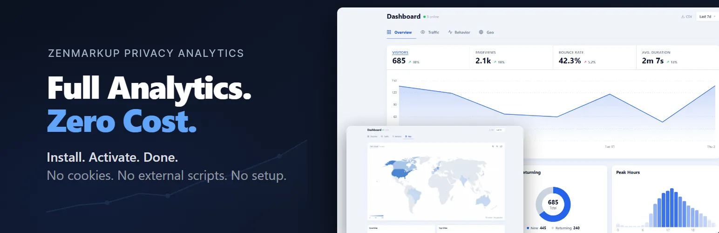The image size is (719, 233).
Task: Select the Bounce Rate metric card
Action: point(594,57)
